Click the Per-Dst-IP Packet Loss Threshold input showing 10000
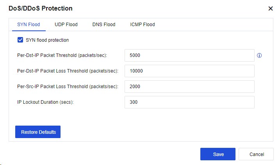This screenshot has width=280, height=165. pos(189,71)
